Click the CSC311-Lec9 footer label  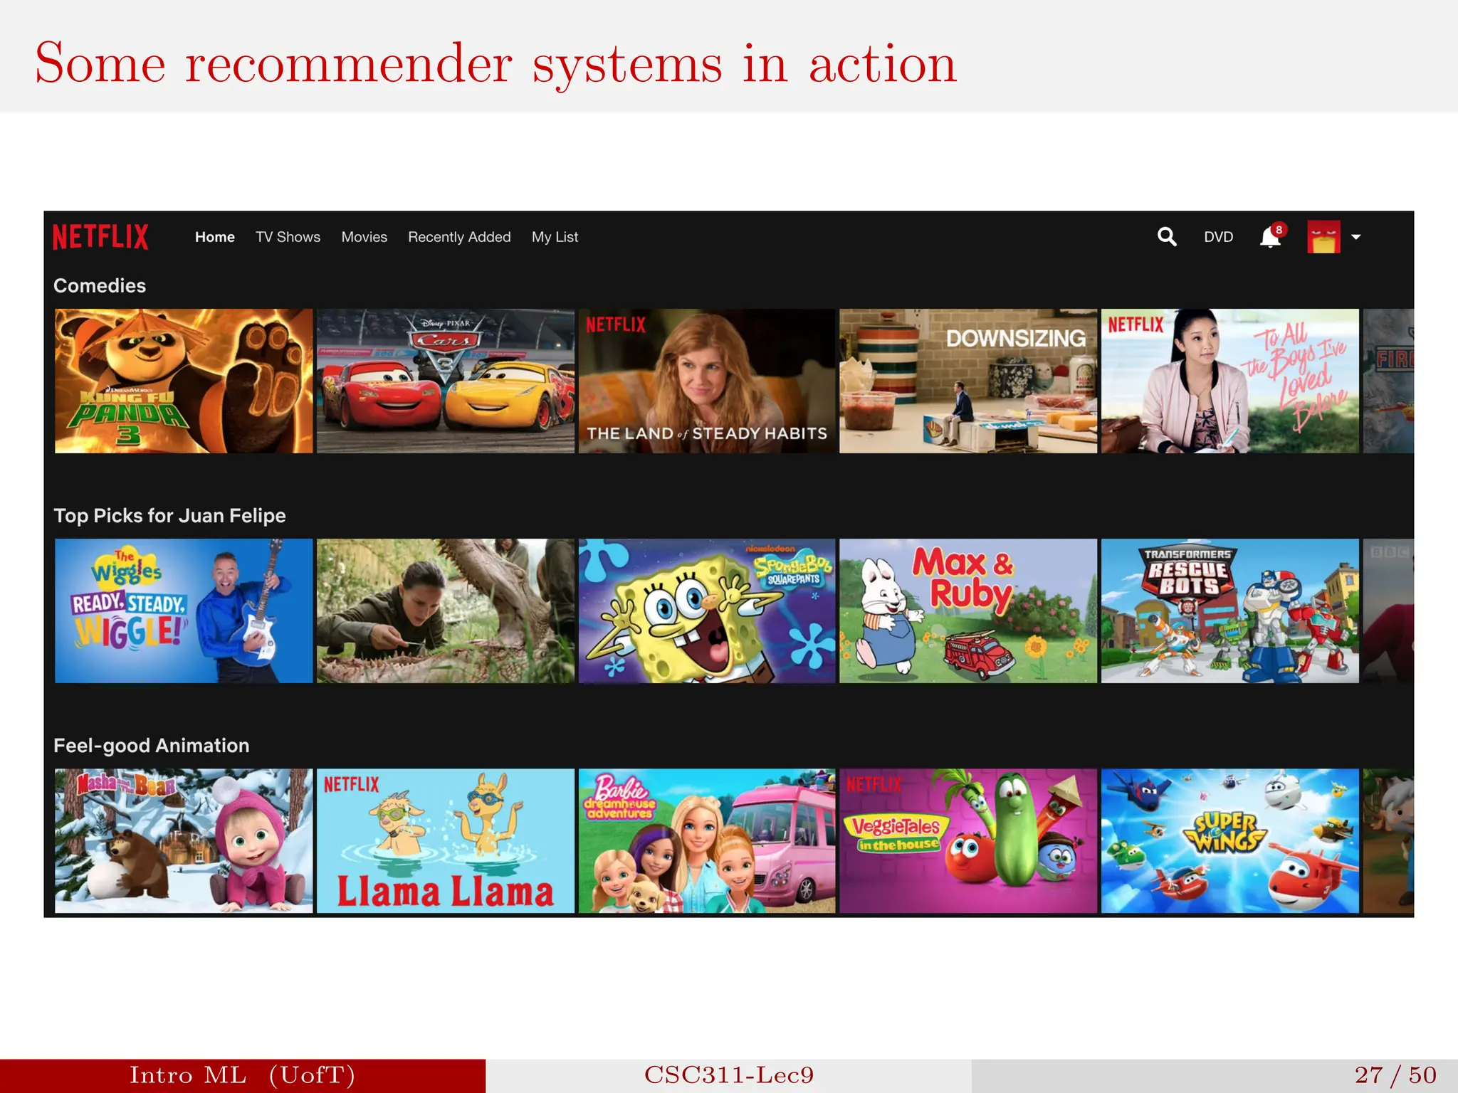coord(729,1075)
